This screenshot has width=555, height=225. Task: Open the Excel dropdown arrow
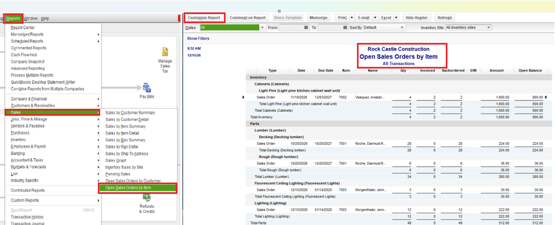coord(397,18)
